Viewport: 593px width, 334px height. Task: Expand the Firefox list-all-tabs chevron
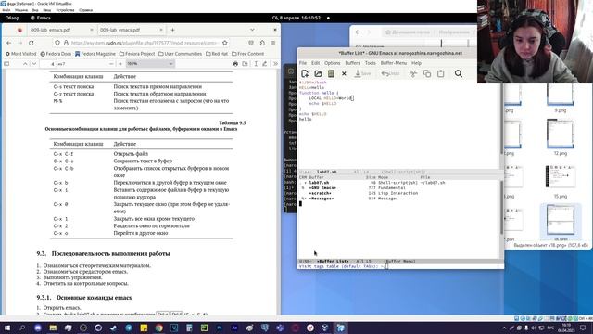252,30
